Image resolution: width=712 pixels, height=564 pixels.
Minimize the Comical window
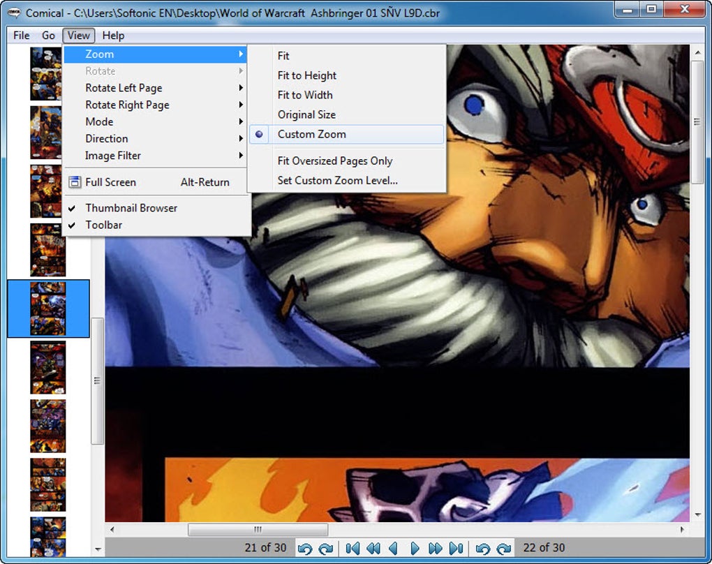pyautogui.click(x=628, y=10)
